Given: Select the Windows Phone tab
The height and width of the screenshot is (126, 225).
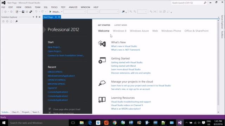Looking at the screenshot, I should tap(171, 31).
